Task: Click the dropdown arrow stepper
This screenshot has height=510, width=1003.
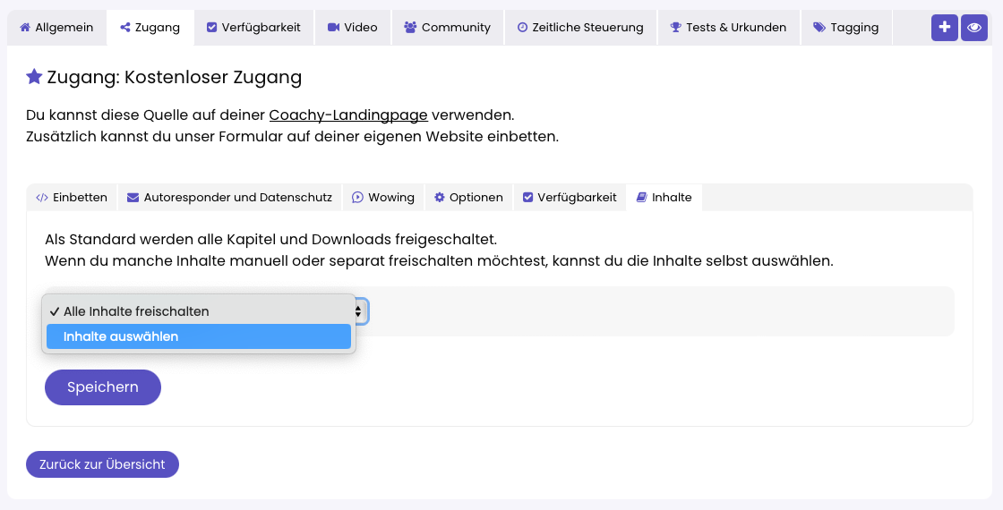Action: point(359,311)
